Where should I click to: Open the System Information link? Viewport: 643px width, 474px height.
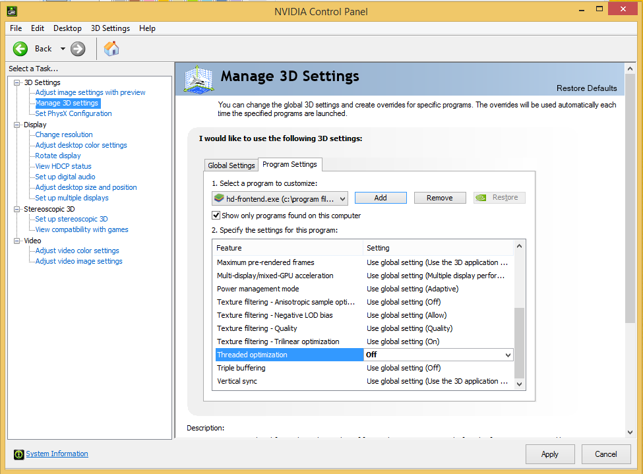point(57,454)
